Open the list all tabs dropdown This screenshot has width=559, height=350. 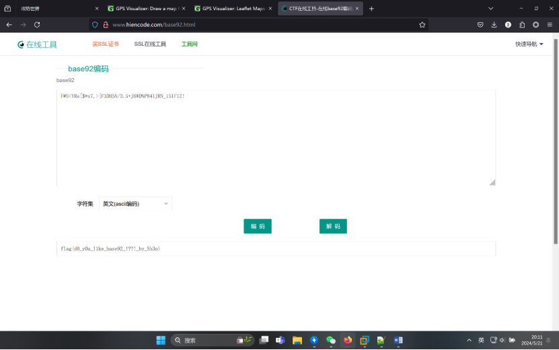490,9
